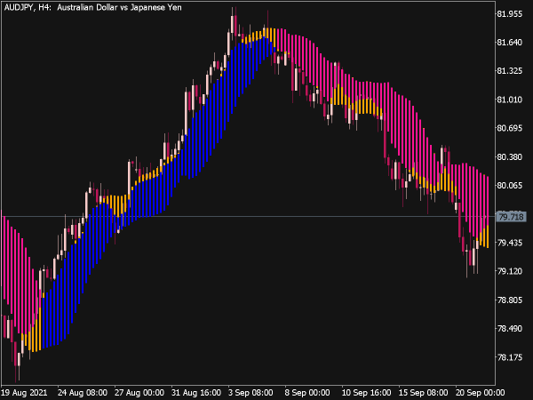The image size is (533, 400).
Task: Click the 3 Sep 08:00 time label
Action: 251,393
